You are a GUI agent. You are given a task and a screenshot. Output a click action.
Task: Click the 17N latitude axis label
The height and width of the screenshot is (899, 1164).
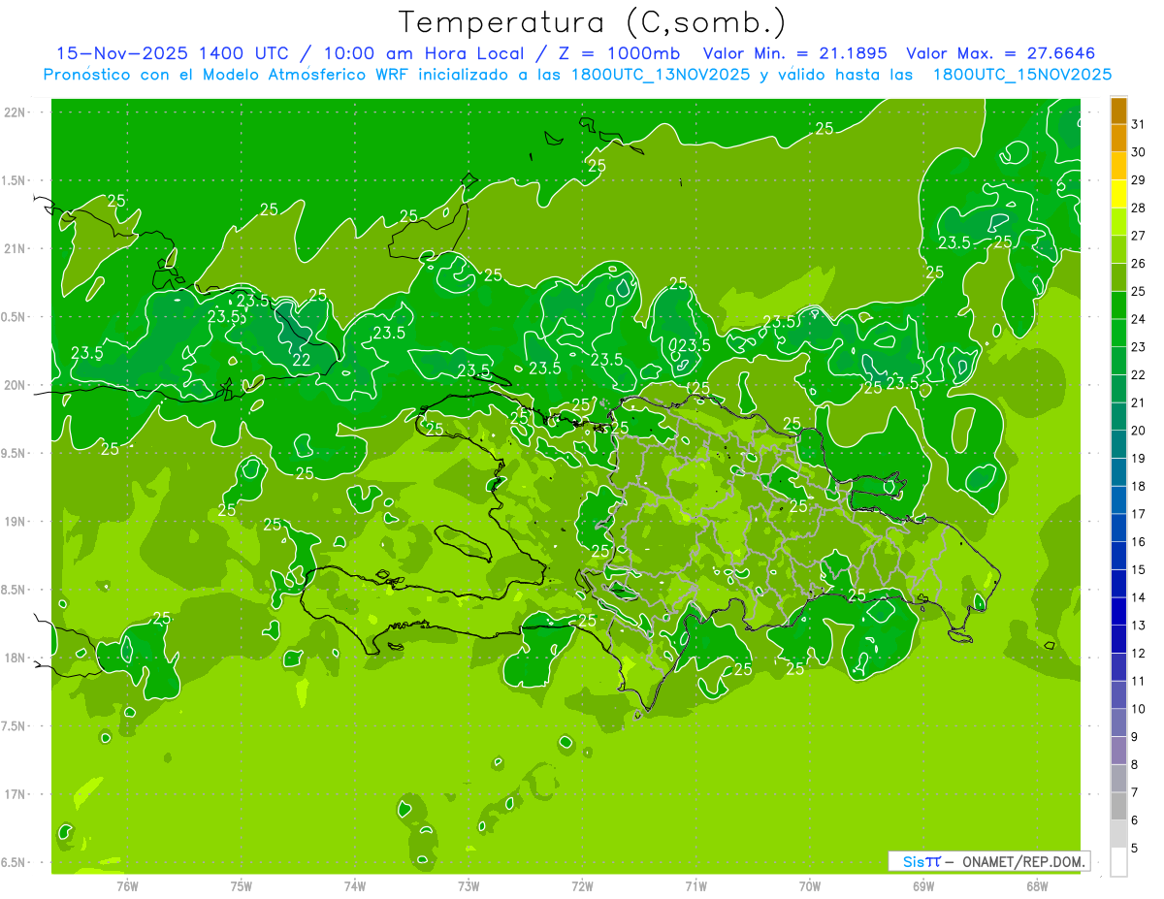click(x=15, y=794)
